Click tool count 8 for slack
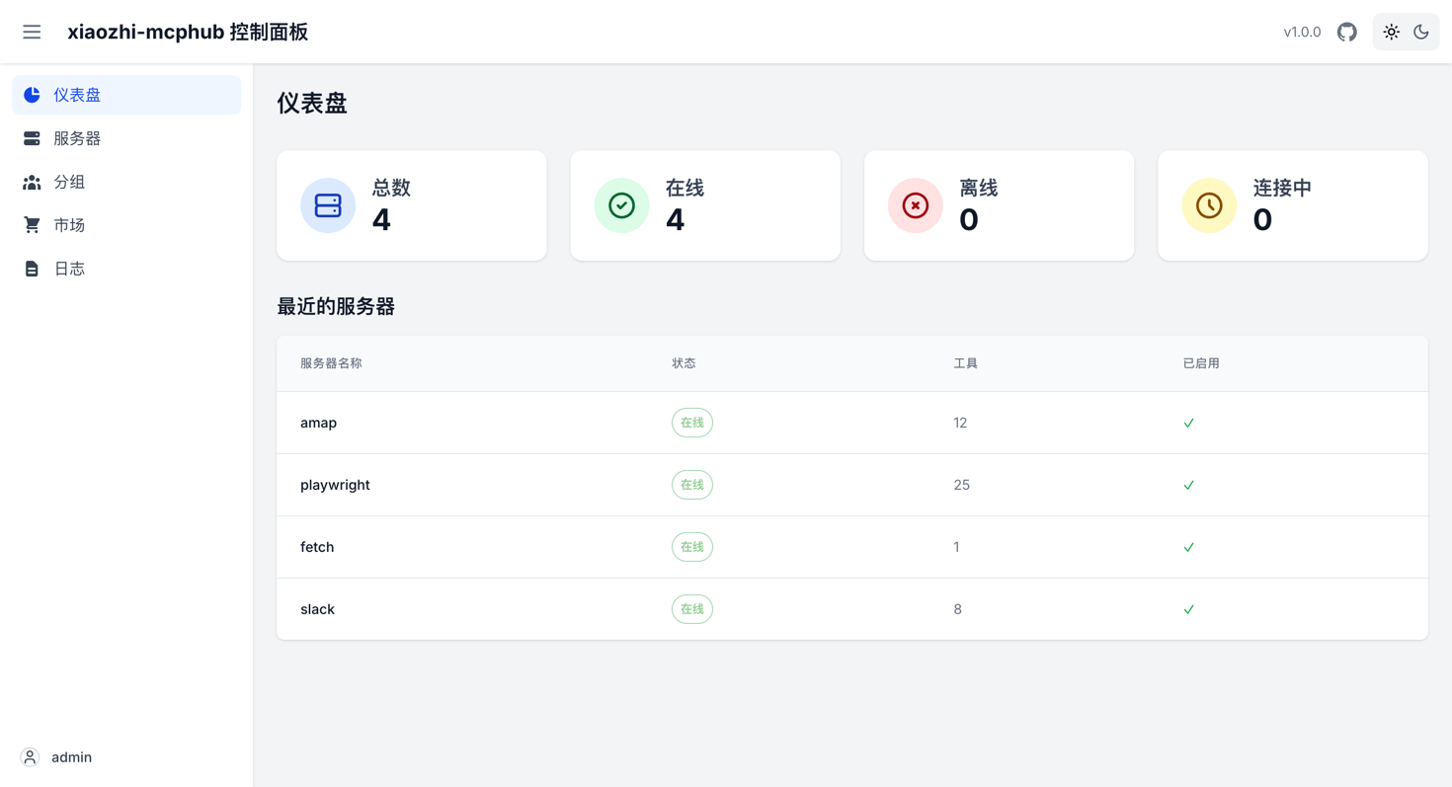Image resolution: width=1452 pixels, height=787 pixels. click(x=957, y=609)
